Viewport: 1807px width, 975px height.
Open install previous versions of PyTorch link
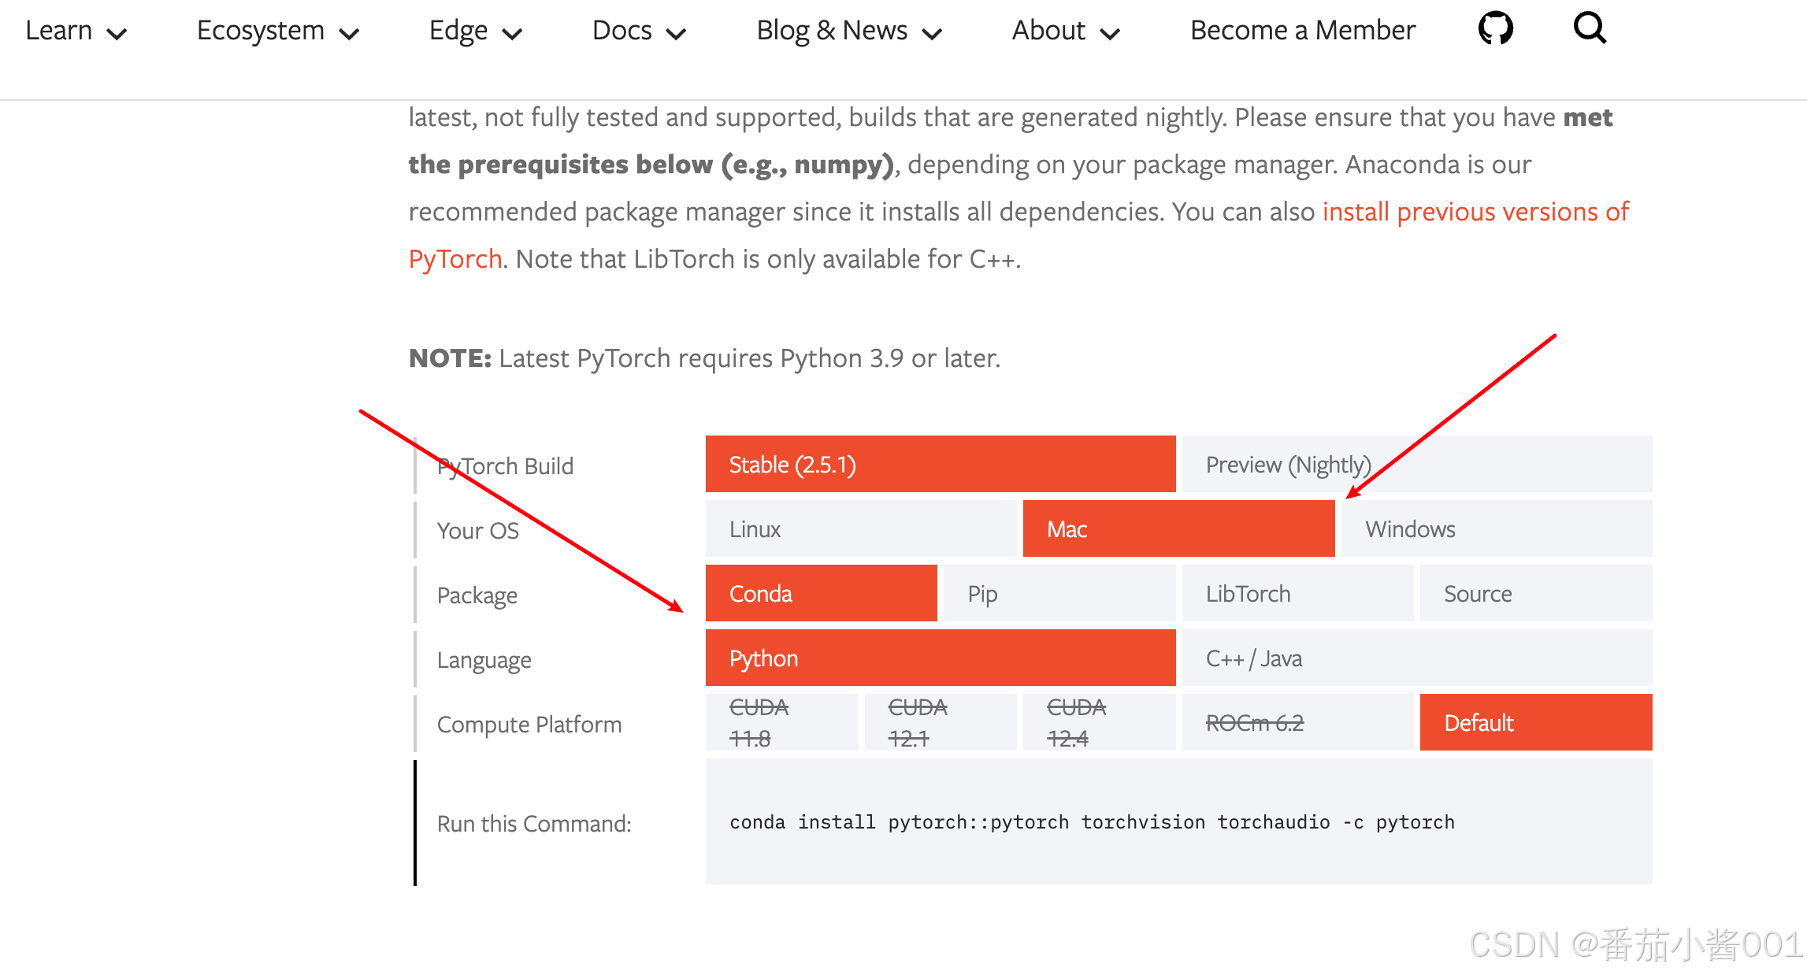click(x=1475, y=211)
